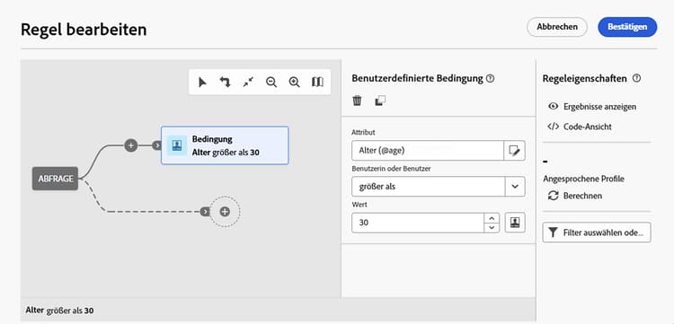Add a condition on dashed branch plus
Screen dimensions: 674x324
click(225, 212)
